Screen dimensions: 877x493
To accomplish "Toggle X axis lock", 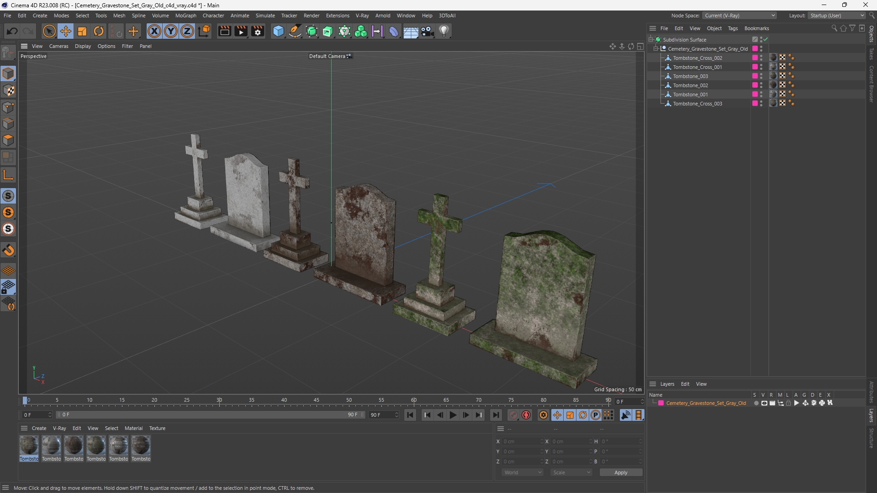I will (x=154, y=31).
